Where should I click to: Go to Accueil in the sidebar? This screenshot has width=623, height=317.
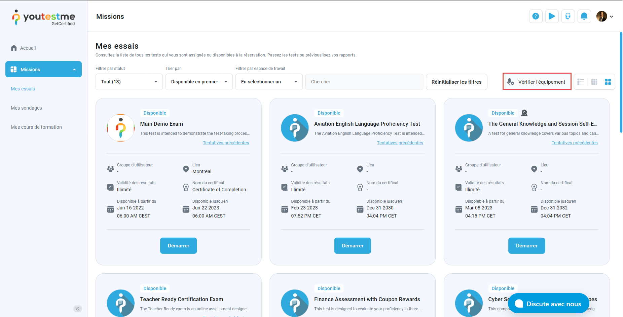pyautogui.click(x=28, y=48)
